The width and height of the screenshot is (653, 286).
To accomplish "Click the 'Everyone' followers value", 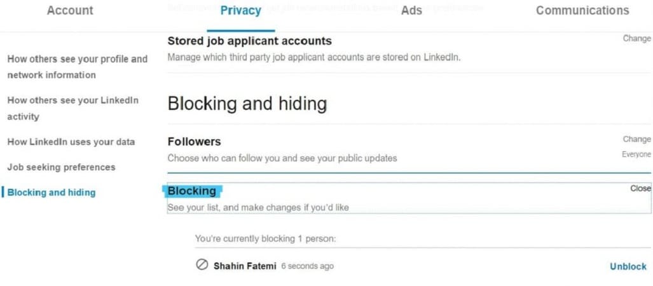I will [636, 154].
